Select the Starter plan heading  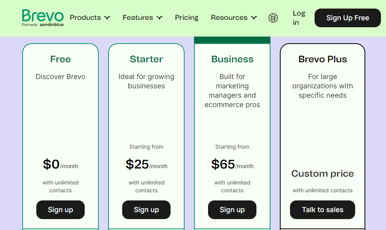[x=146, y=59]
